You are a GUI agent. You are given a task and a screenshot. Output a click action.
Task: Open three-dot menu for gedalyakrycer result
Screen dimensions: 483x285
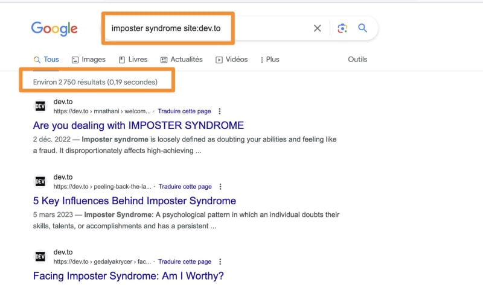coord(220,262)
